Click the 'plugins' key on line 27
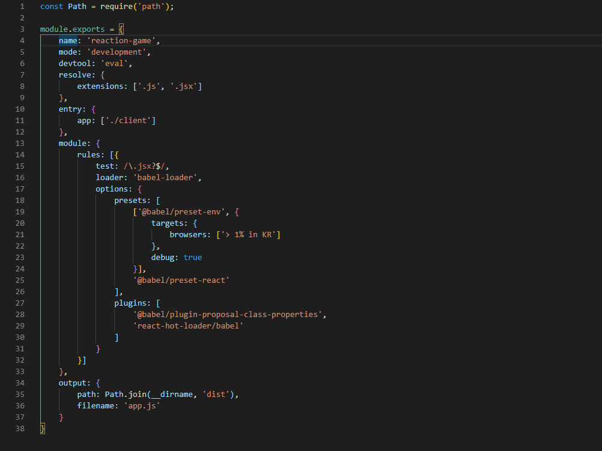The image size is (602, 451). [x=130, y=303]
